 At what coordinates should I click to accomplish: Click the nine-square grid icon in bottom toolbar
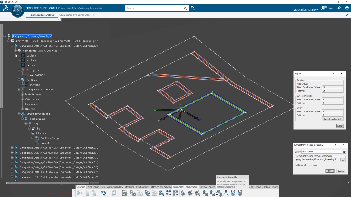click(x=175, y=193)
